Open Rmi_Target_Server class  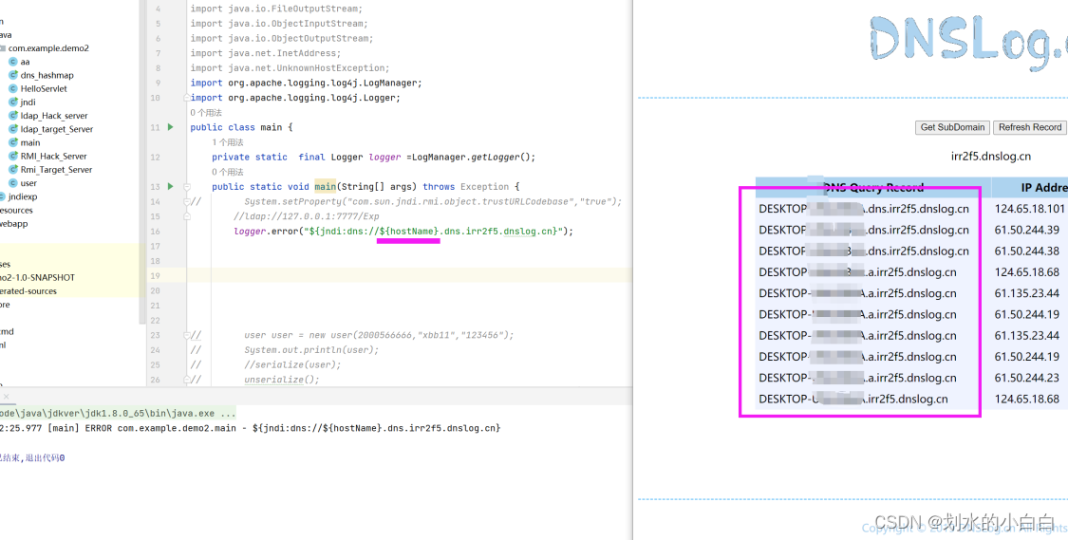(x=56, y=170)
